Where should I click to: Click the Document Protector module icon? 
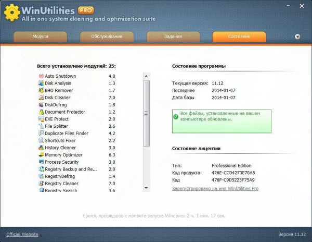pyautogui.click(x=41, y=112)
